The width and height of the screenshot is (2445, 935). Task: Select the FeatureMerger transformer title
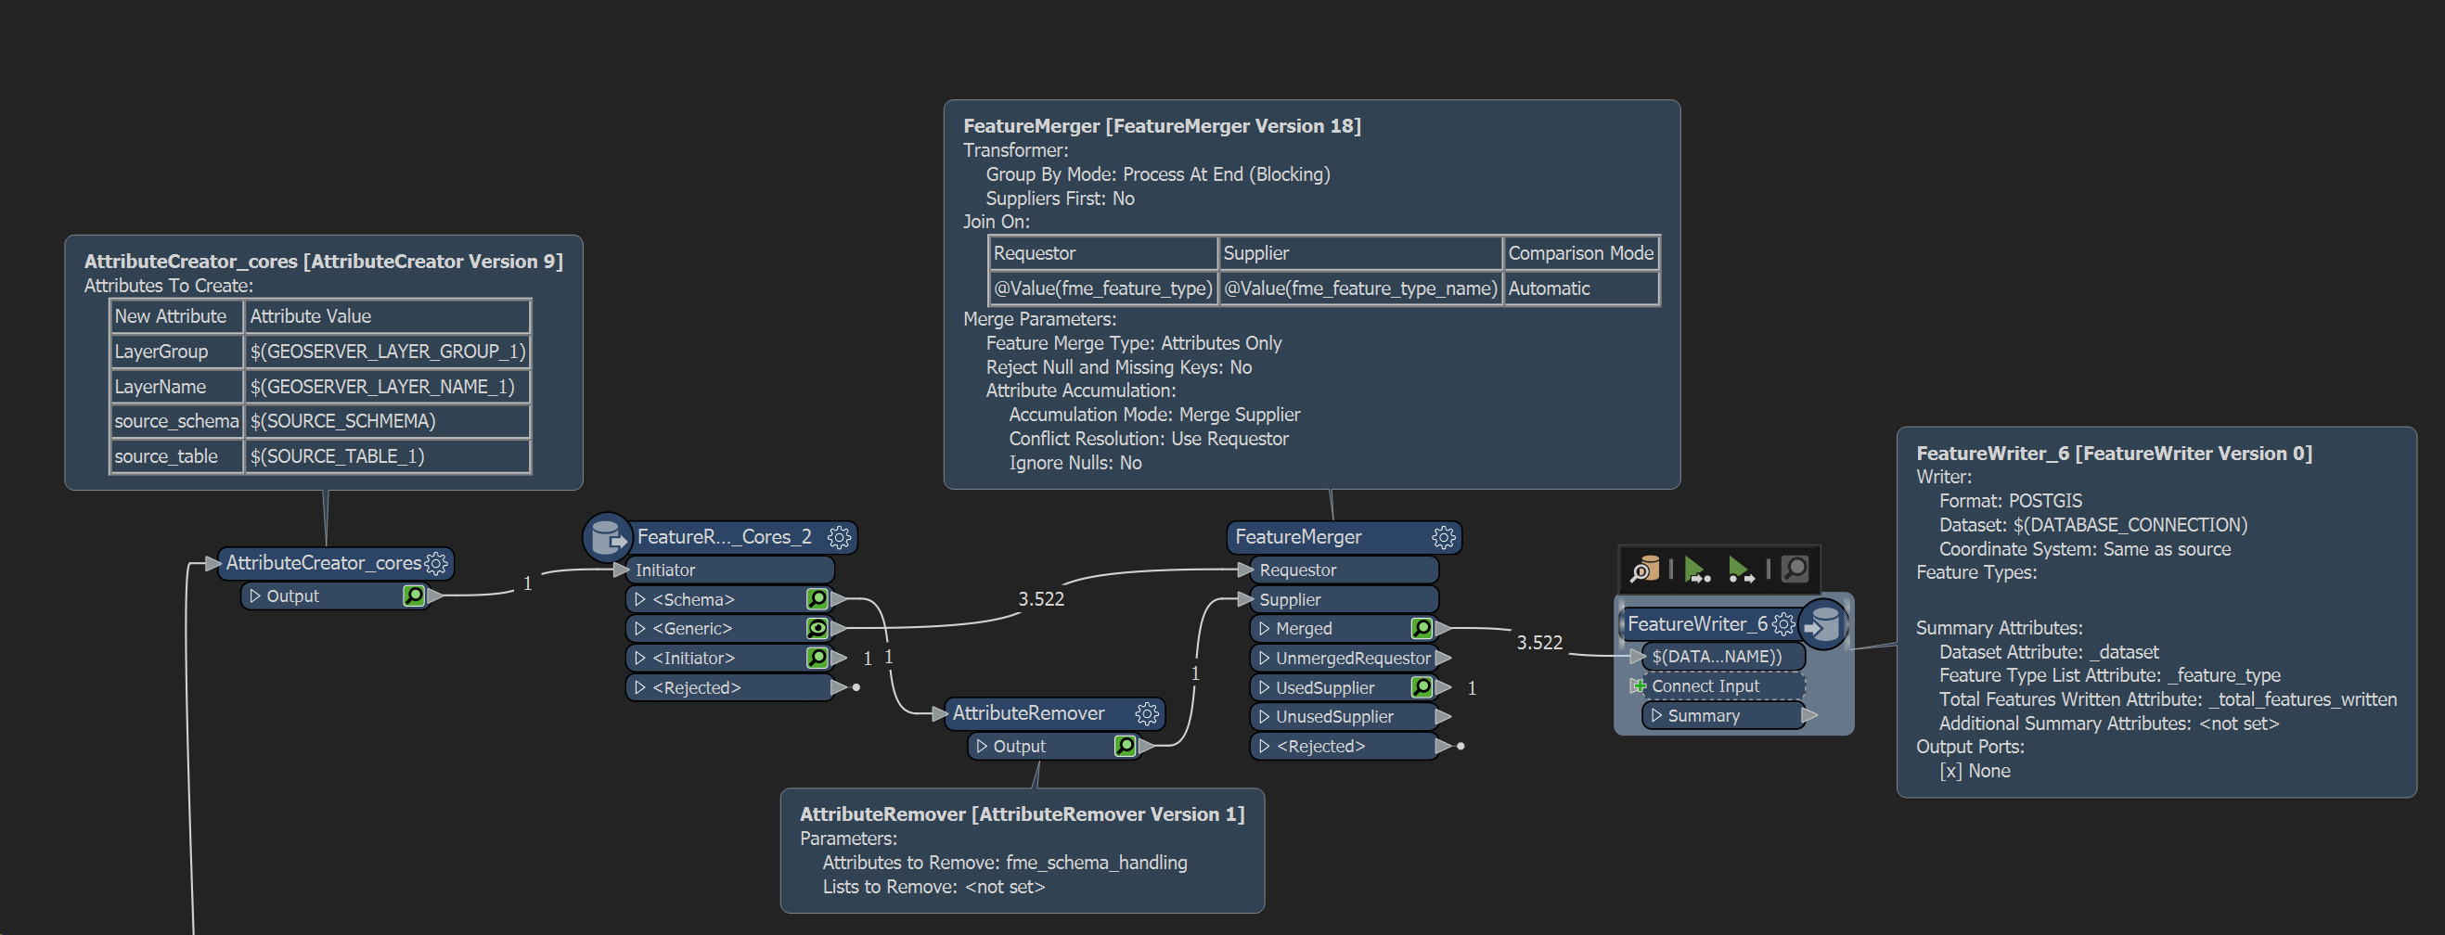click(1297, 537)
